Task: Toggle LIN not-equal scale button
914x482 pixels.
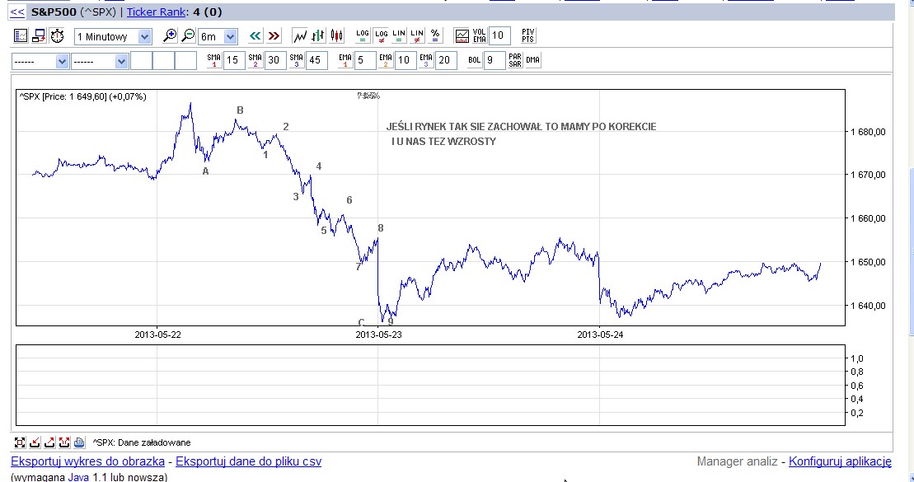Action: click(417, 36)
